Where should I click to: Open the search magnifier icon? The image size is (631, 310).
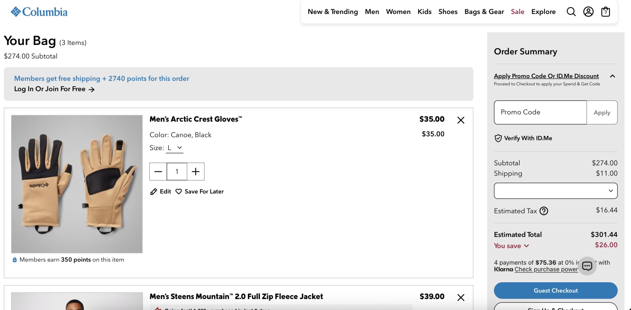[x=571, y=12]
